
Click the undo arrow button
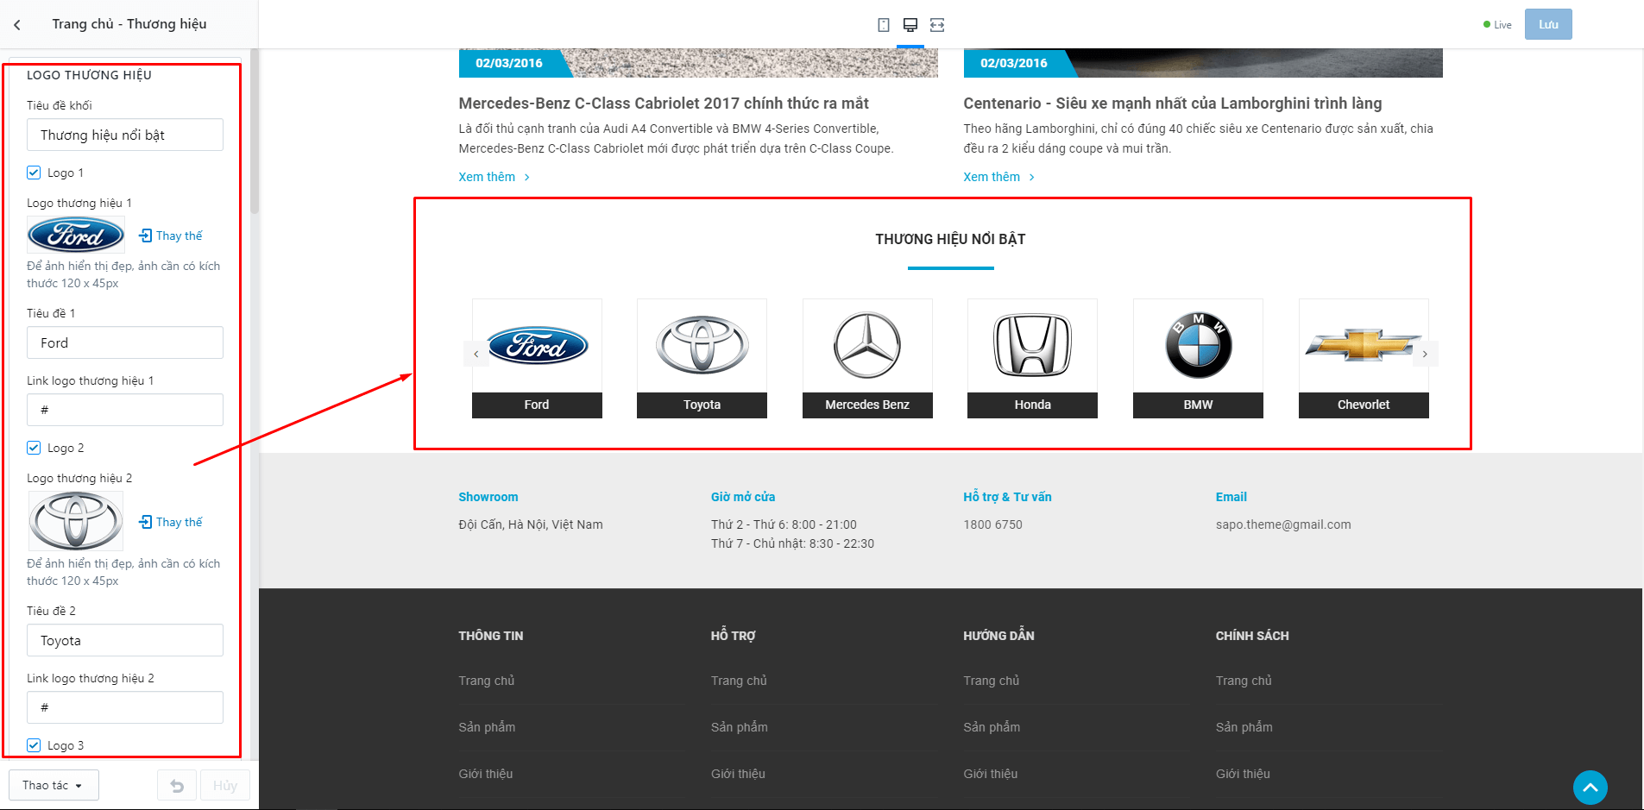tap(177, 786)
